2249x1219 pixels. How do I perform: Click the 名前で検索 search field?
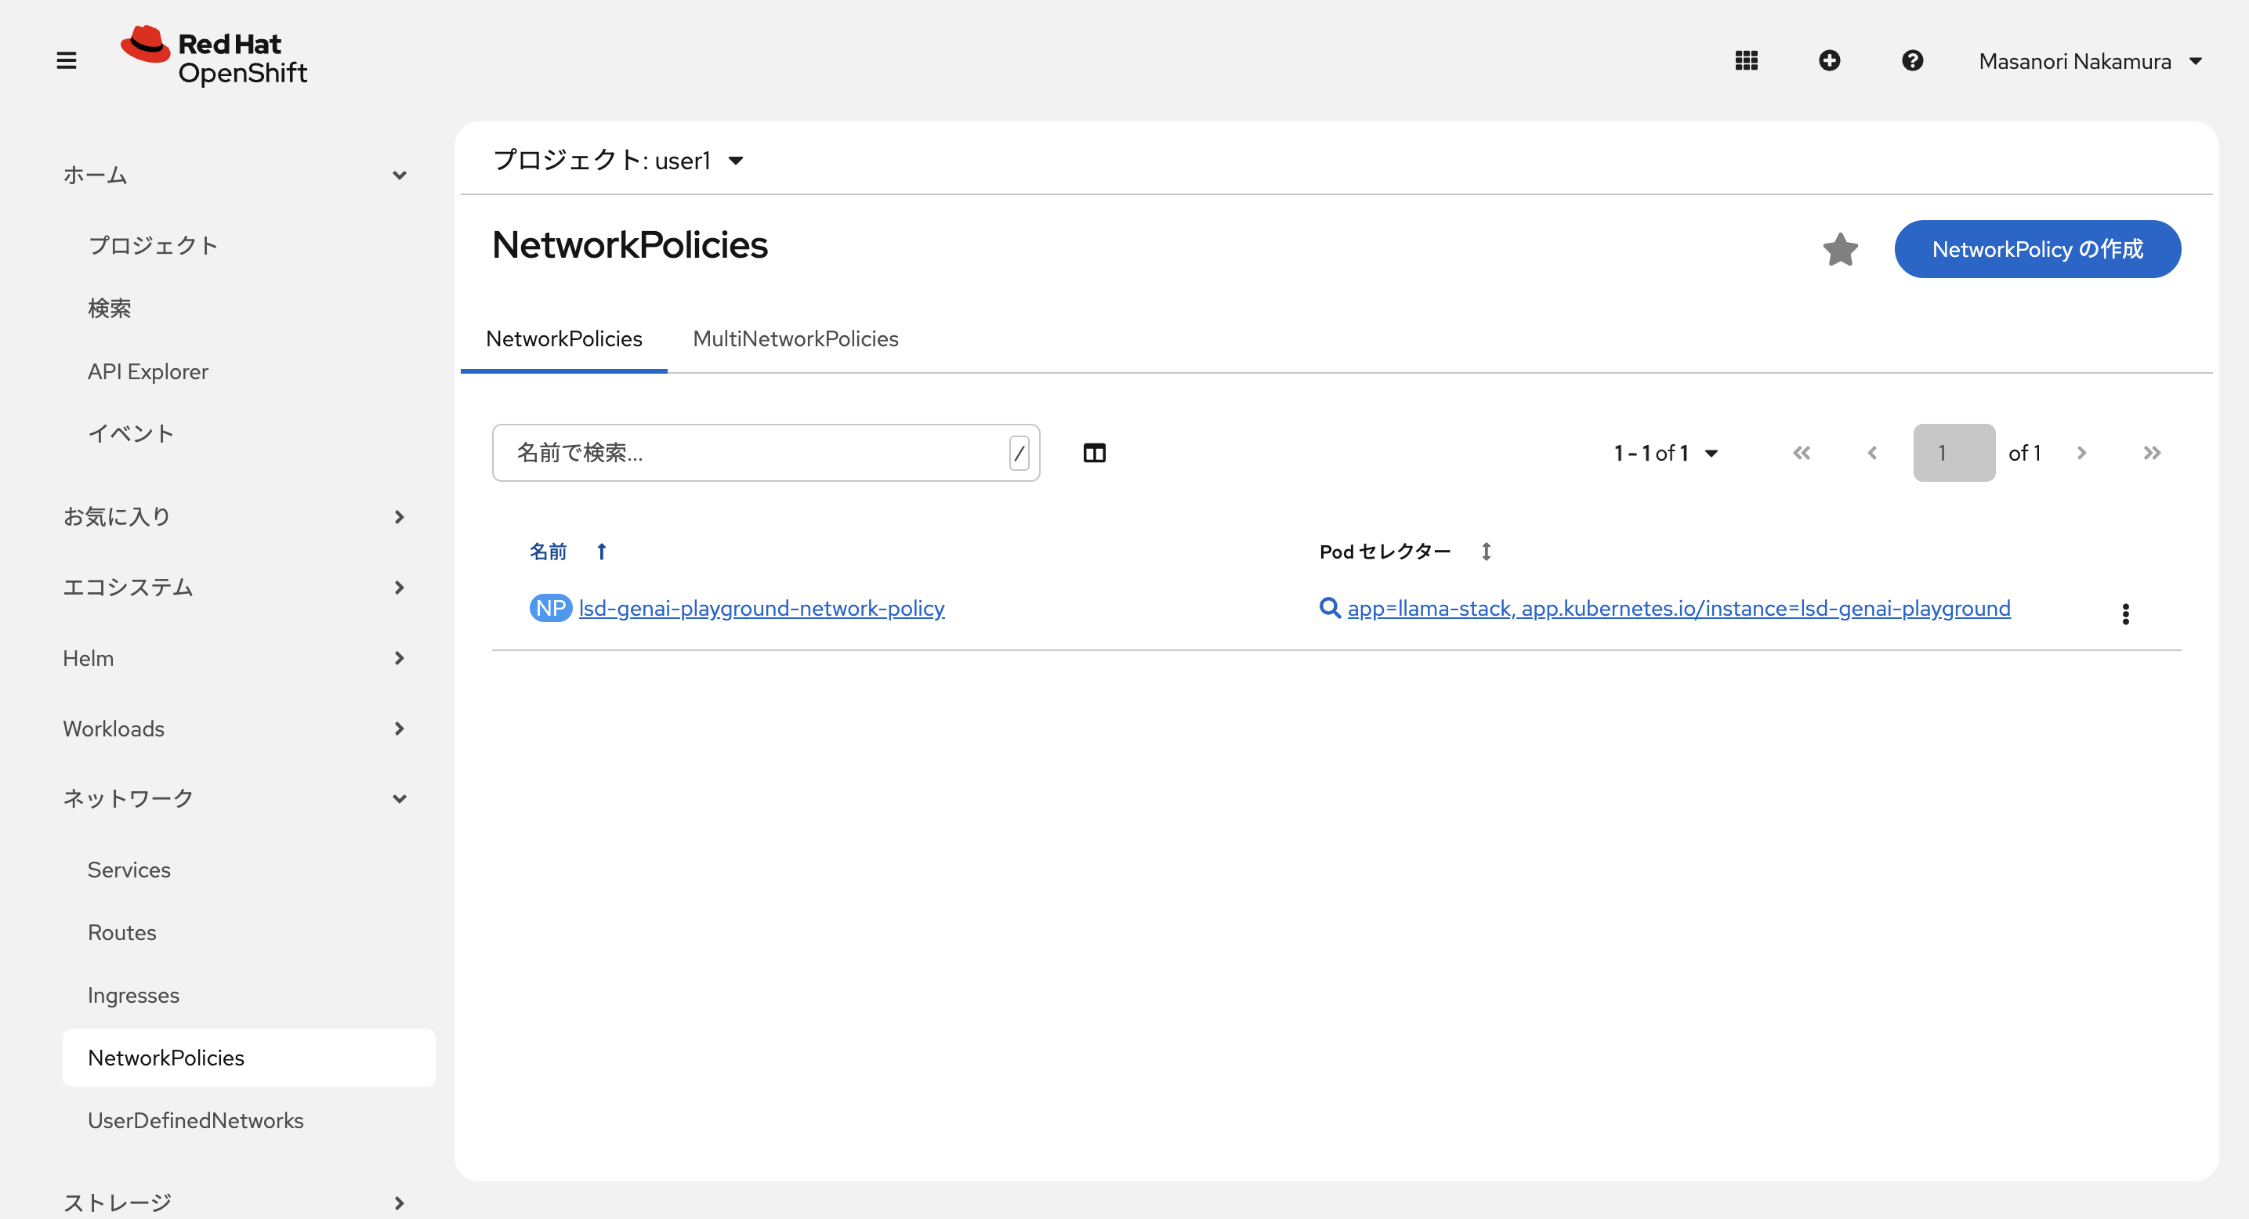click(751, 453)
